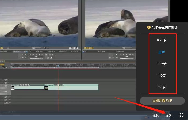Viewport: 188px width, 120px height.
Task: Expand the 音频 3 track
Action: pyautogui.click(x=3, y=100)
